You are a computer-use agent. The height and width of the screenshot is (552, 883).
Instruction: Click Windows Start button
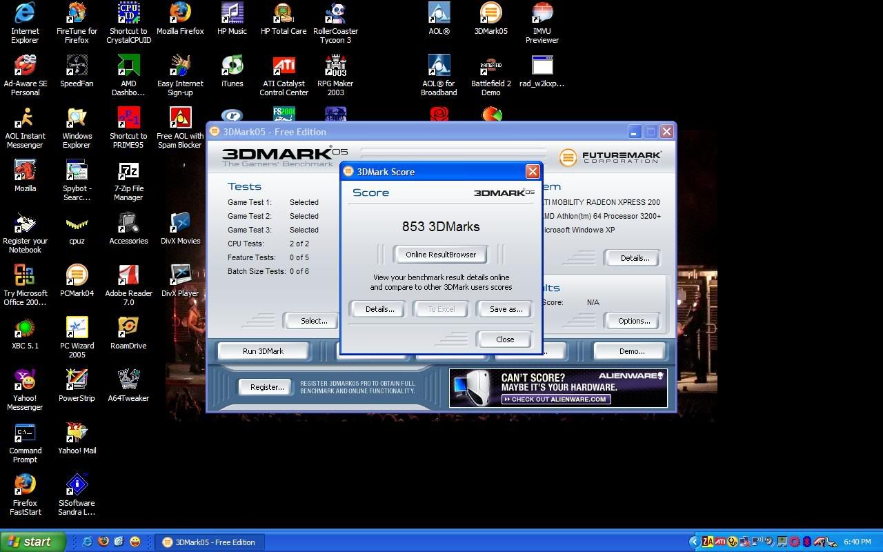pyautogui.click(x=33, y=542)
